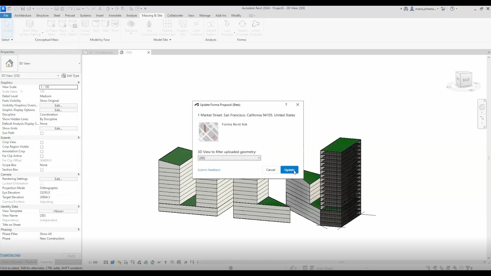Screen dimensions: 491x276
Task: Click the Edit Type button
Action: click(x=71, y=76)
